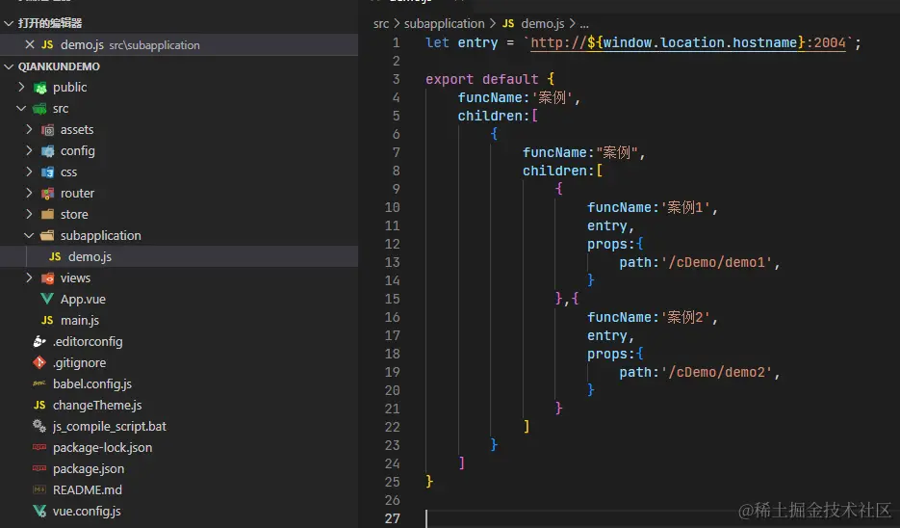
Task: Click gear icon beside js_compile_script.bat
Action: coord(39,426)
